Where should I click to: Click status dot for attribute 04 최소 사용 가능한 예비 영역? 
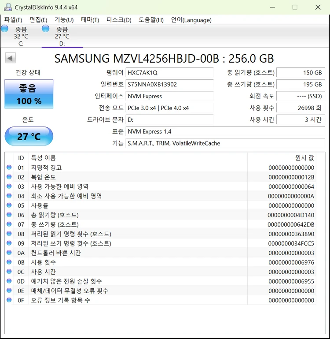9,196
